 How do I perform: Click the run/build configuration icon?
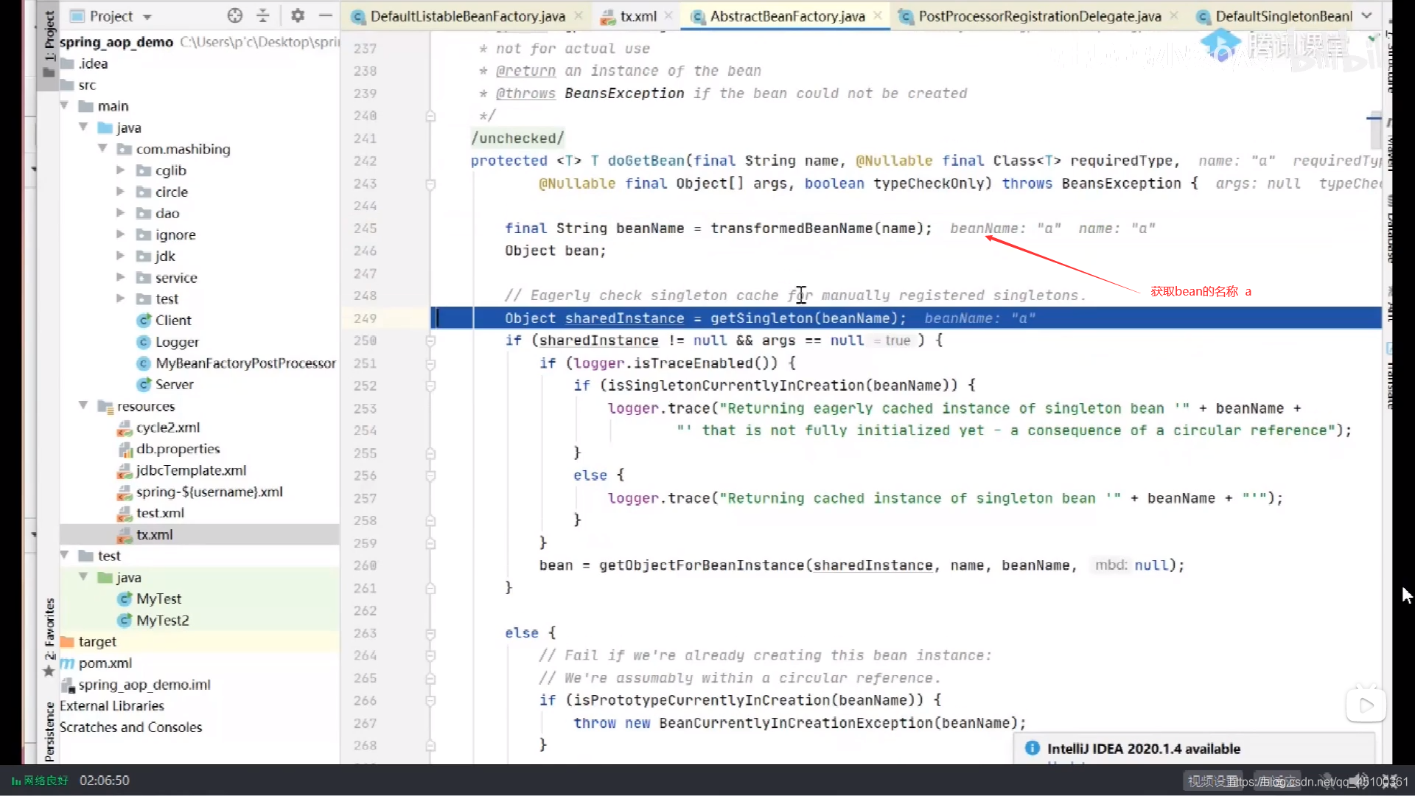click(x=298, y=16)
